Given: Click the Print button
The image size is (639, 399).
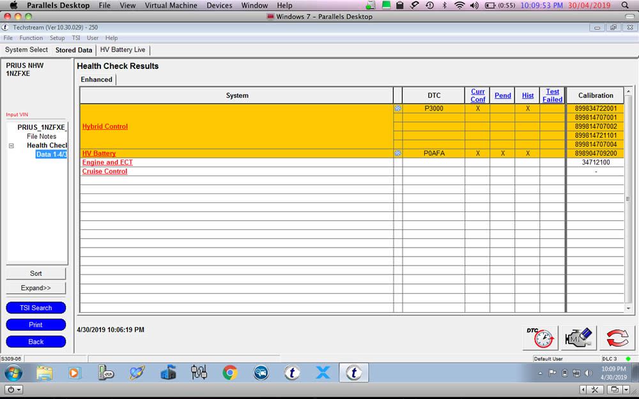Looking at the screenshot, I should point(36,324).
